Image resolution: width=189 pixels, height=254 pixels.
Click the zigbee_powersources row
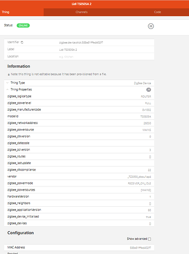click(x=79, y=190)
